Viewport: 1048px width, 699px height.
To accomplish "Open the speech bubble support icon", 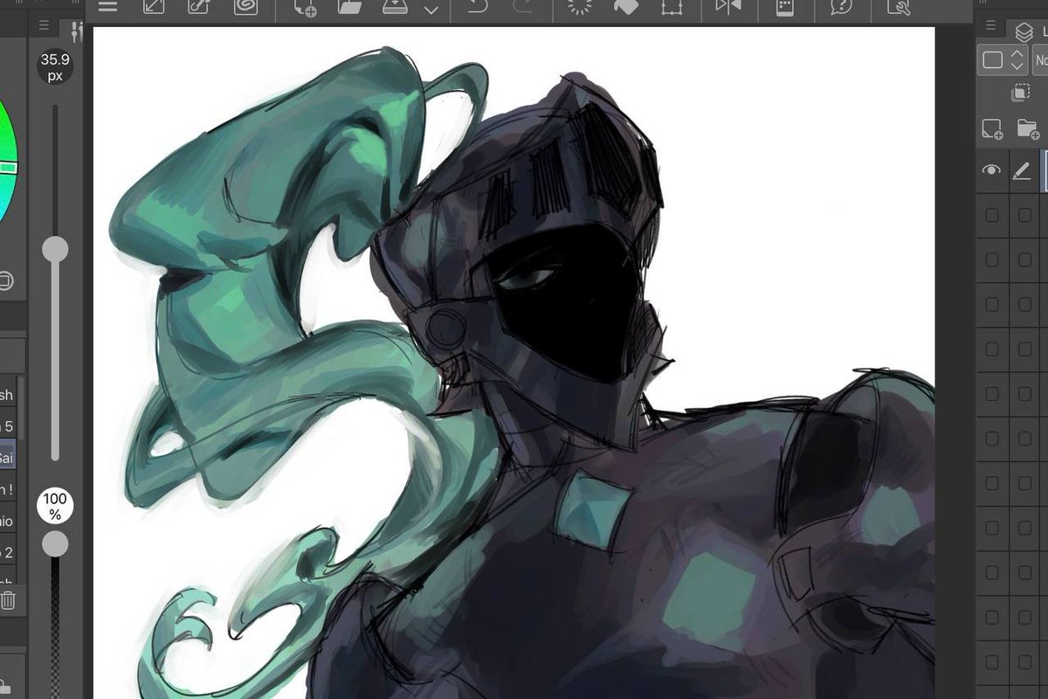I will point(841,7).
